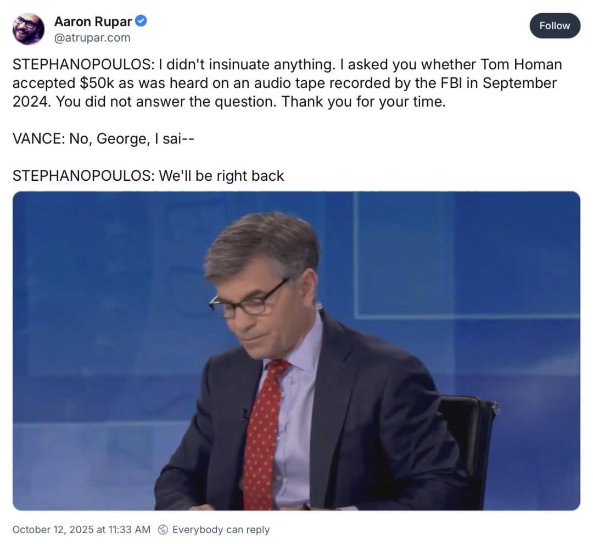Click the "Everybody can reply" label
Screen dimensions: 593x544
click(221, 529)
